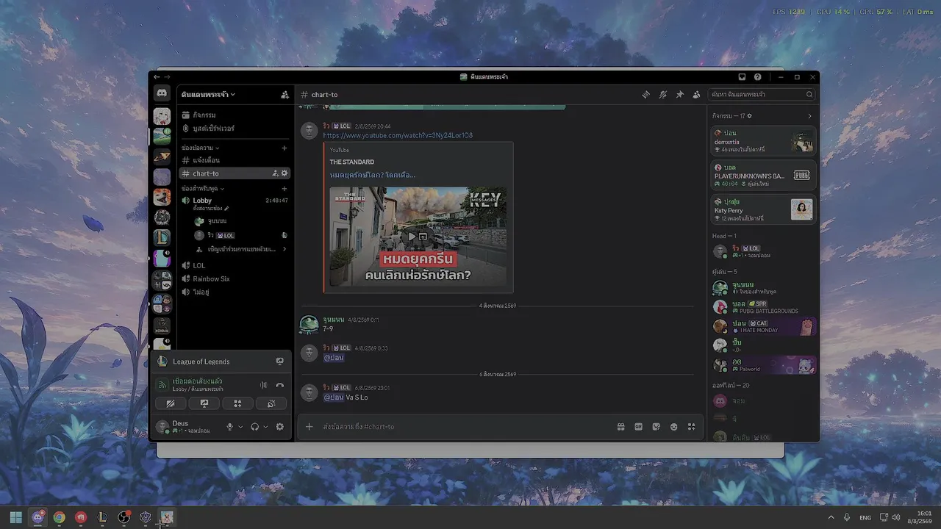Open the gift icon in message bar
The width and height of the screenshot is (941, 529).
coord(620,427)
